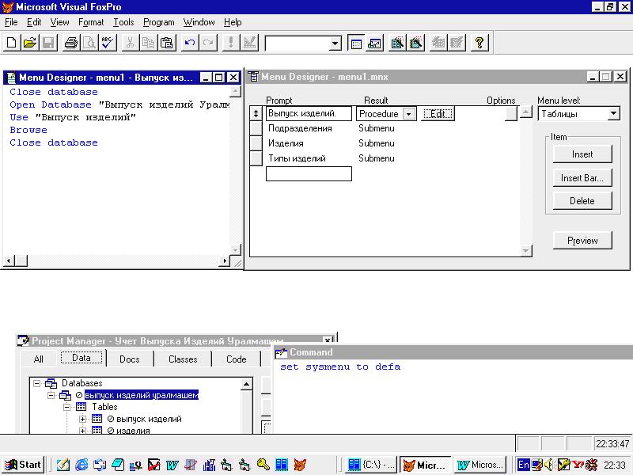This screenshot has width=633, height=475.
Task: Click the fox icon in quick launch
Action: [300, 465]
